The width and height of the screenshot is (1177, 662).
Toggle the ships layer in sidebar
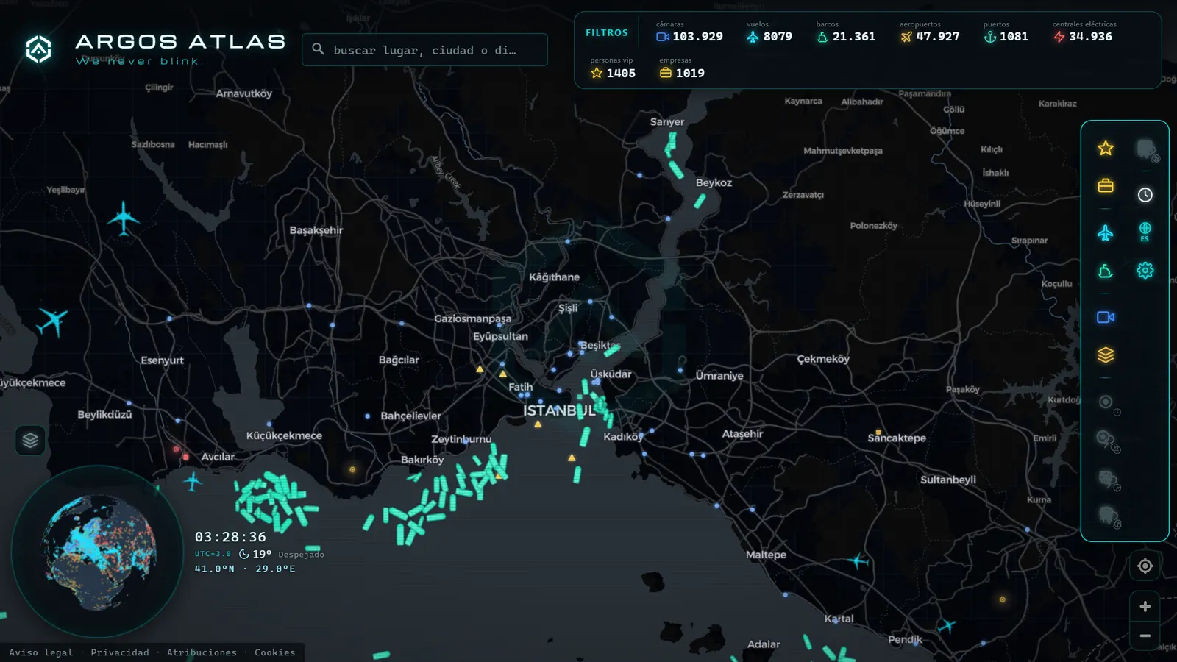pyautogui.click(x=1105, y=271)
